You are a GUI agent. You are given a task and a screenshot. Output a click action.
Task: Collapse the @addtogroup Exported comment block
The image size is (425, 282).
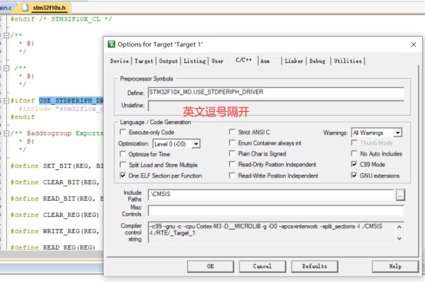click(6, 133)
